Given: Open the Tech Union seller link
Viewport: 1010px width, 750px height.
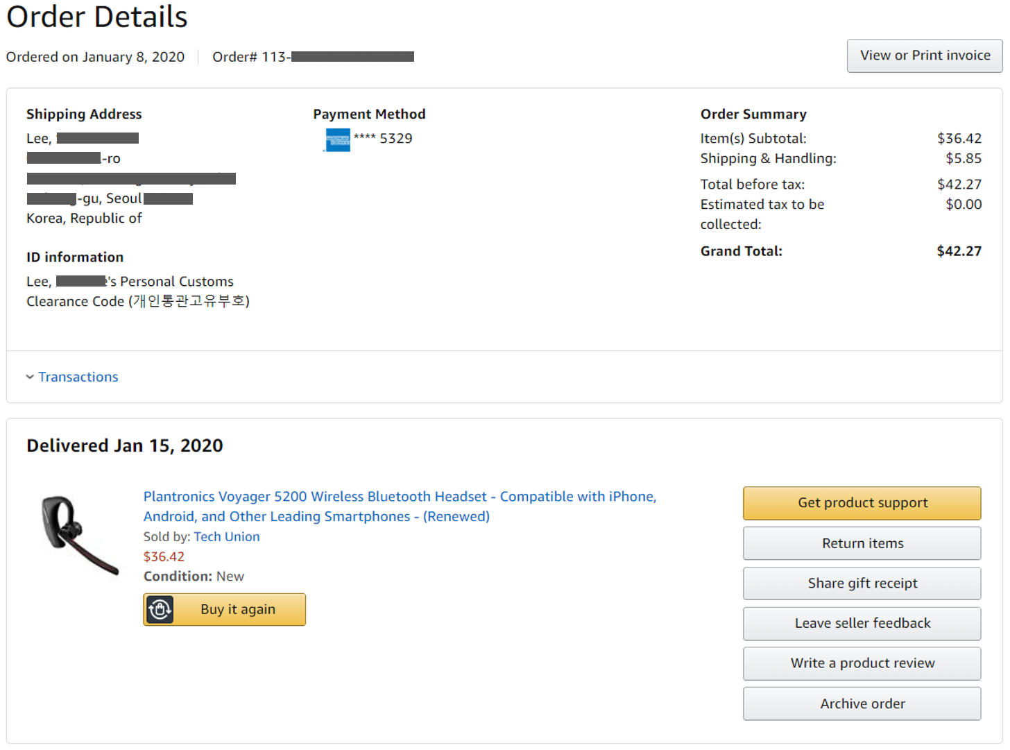Looking at the screenshot, I should coord(227,536).
